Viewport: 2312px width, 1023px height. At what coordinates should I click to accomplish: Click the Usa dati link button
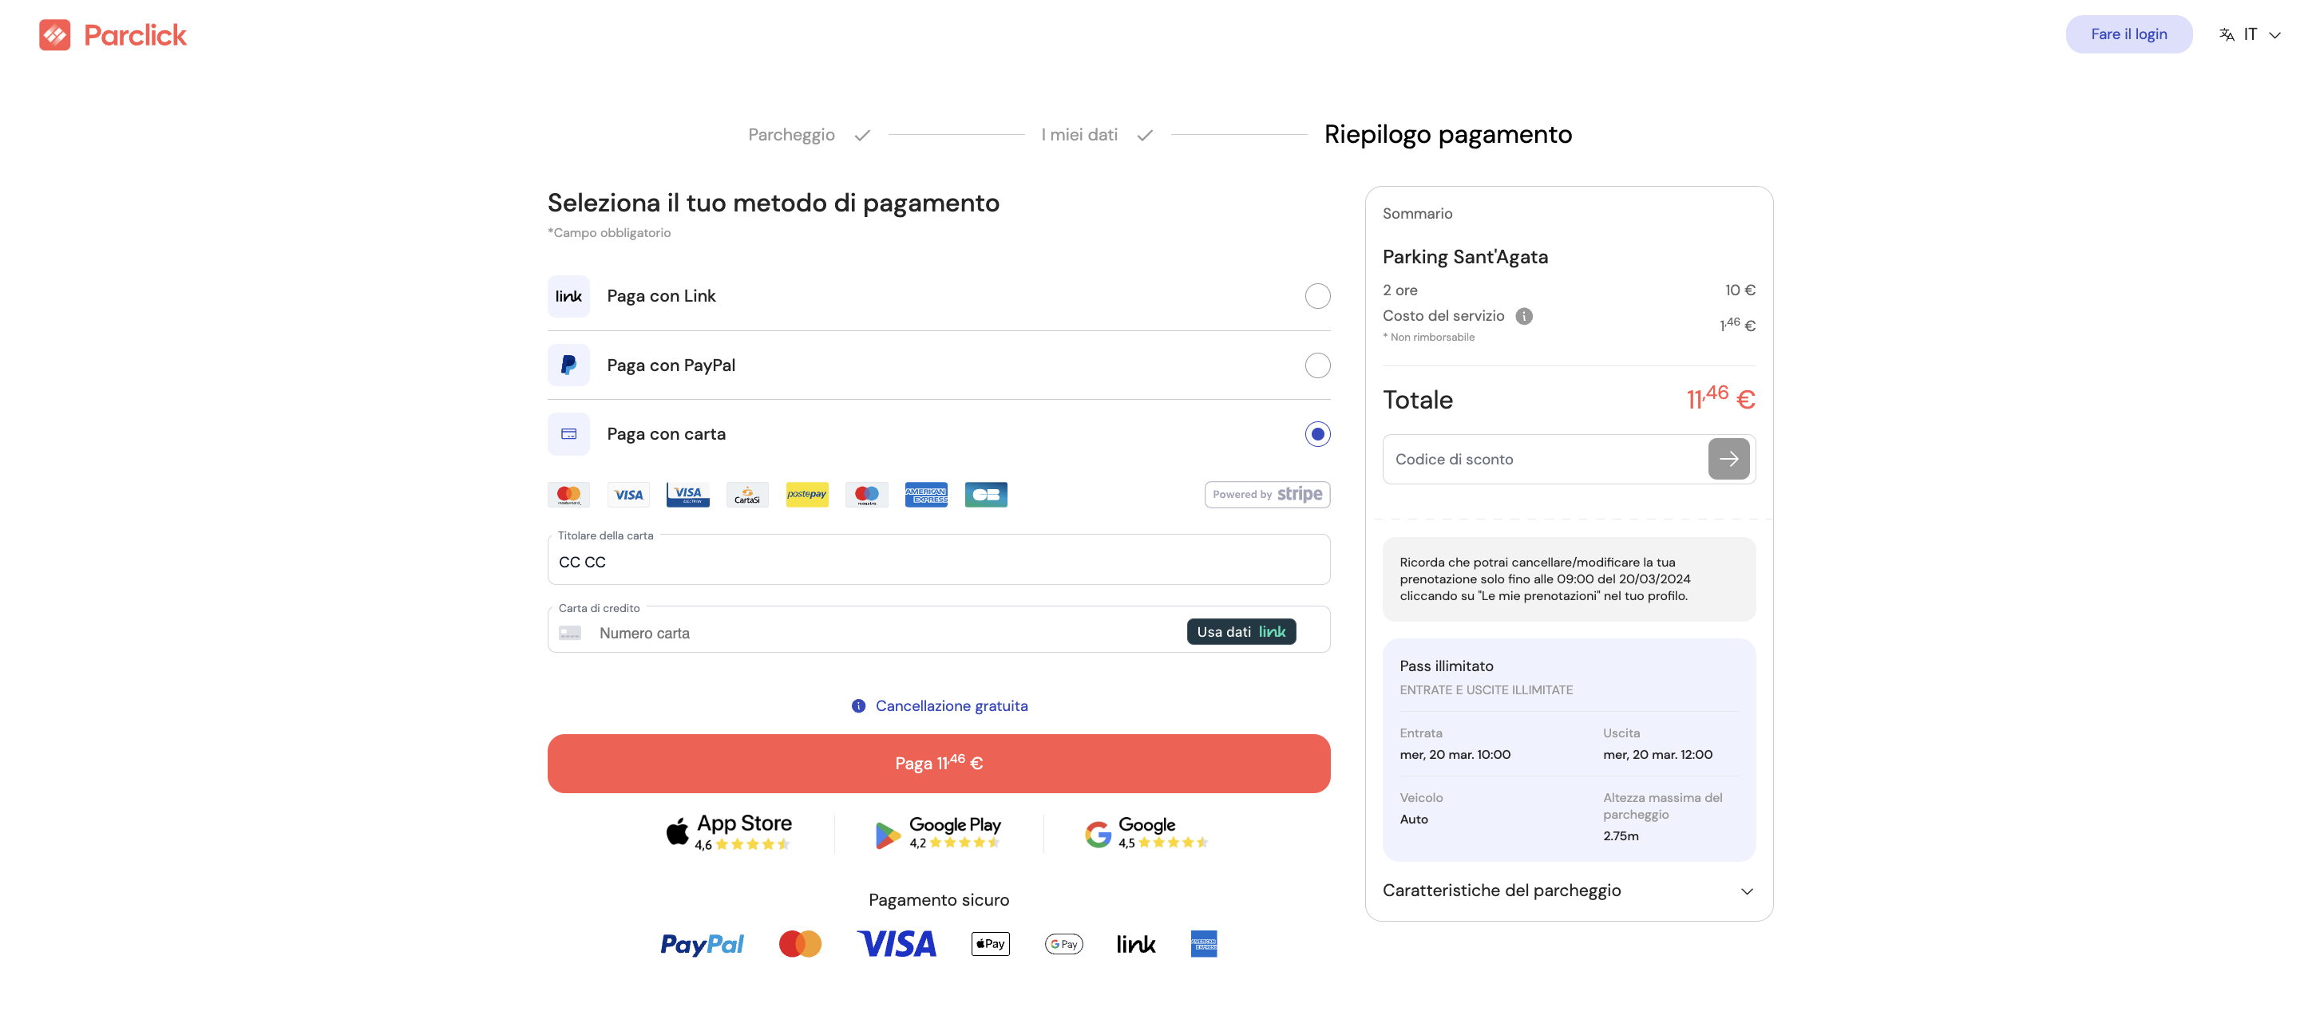pos(1241,632)
